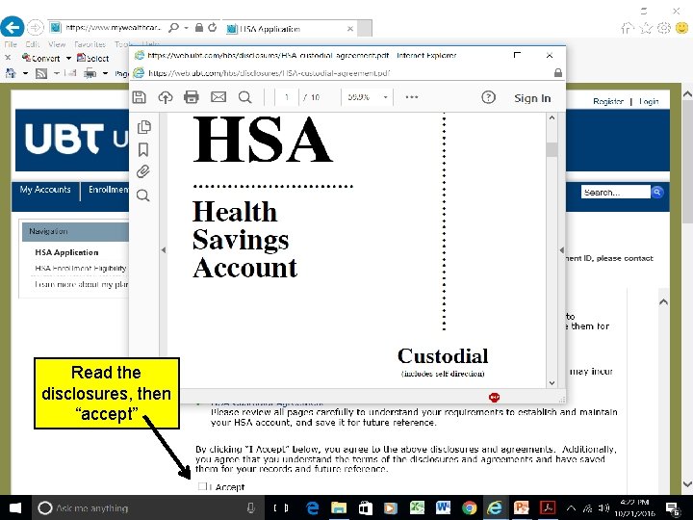Screen dimensions: 693x520
Task: Open the View menu
Action: click(57, 44)
